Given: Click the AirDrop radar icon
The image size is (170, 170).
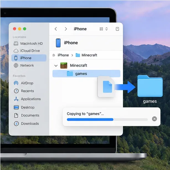Looking at the screenshot, I should 16,83.
